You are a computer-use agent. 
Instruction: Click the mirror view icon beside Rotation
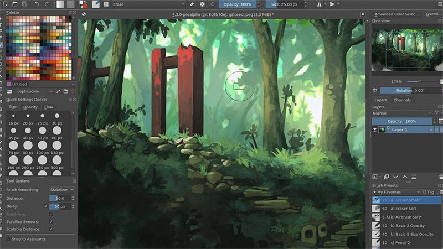point(375,90)
